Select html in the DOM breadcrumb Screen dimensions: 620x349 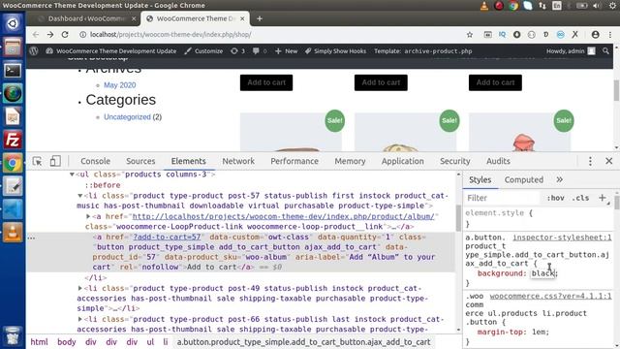[x=39, y=342]
